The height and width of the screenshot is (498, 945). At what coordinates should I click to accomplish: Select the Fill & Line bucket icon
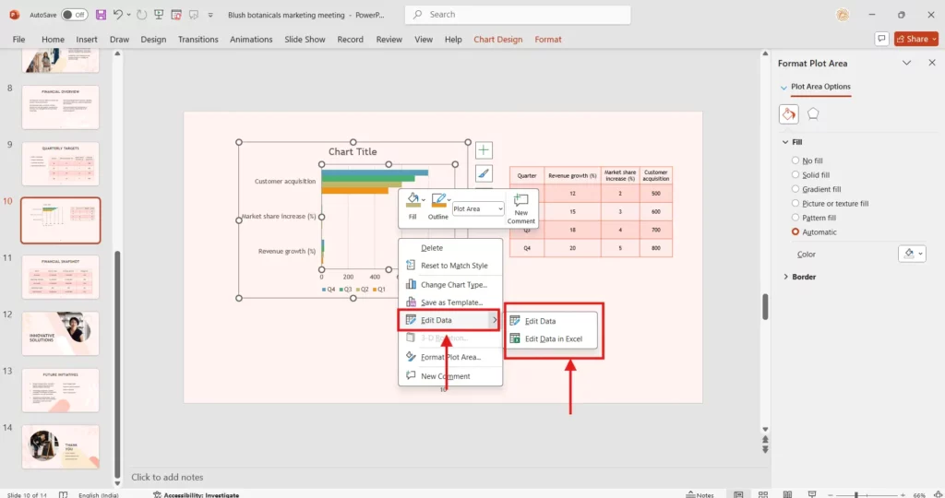(x=788, y=113)
